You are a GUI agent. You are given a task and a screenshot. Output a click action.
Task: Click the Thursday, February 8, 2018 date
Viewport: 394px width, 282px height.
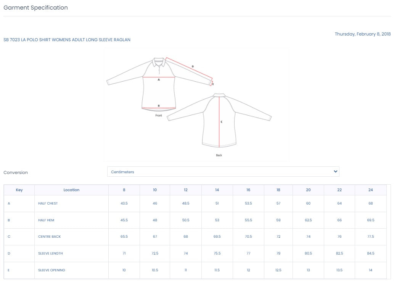click(362, 34)
